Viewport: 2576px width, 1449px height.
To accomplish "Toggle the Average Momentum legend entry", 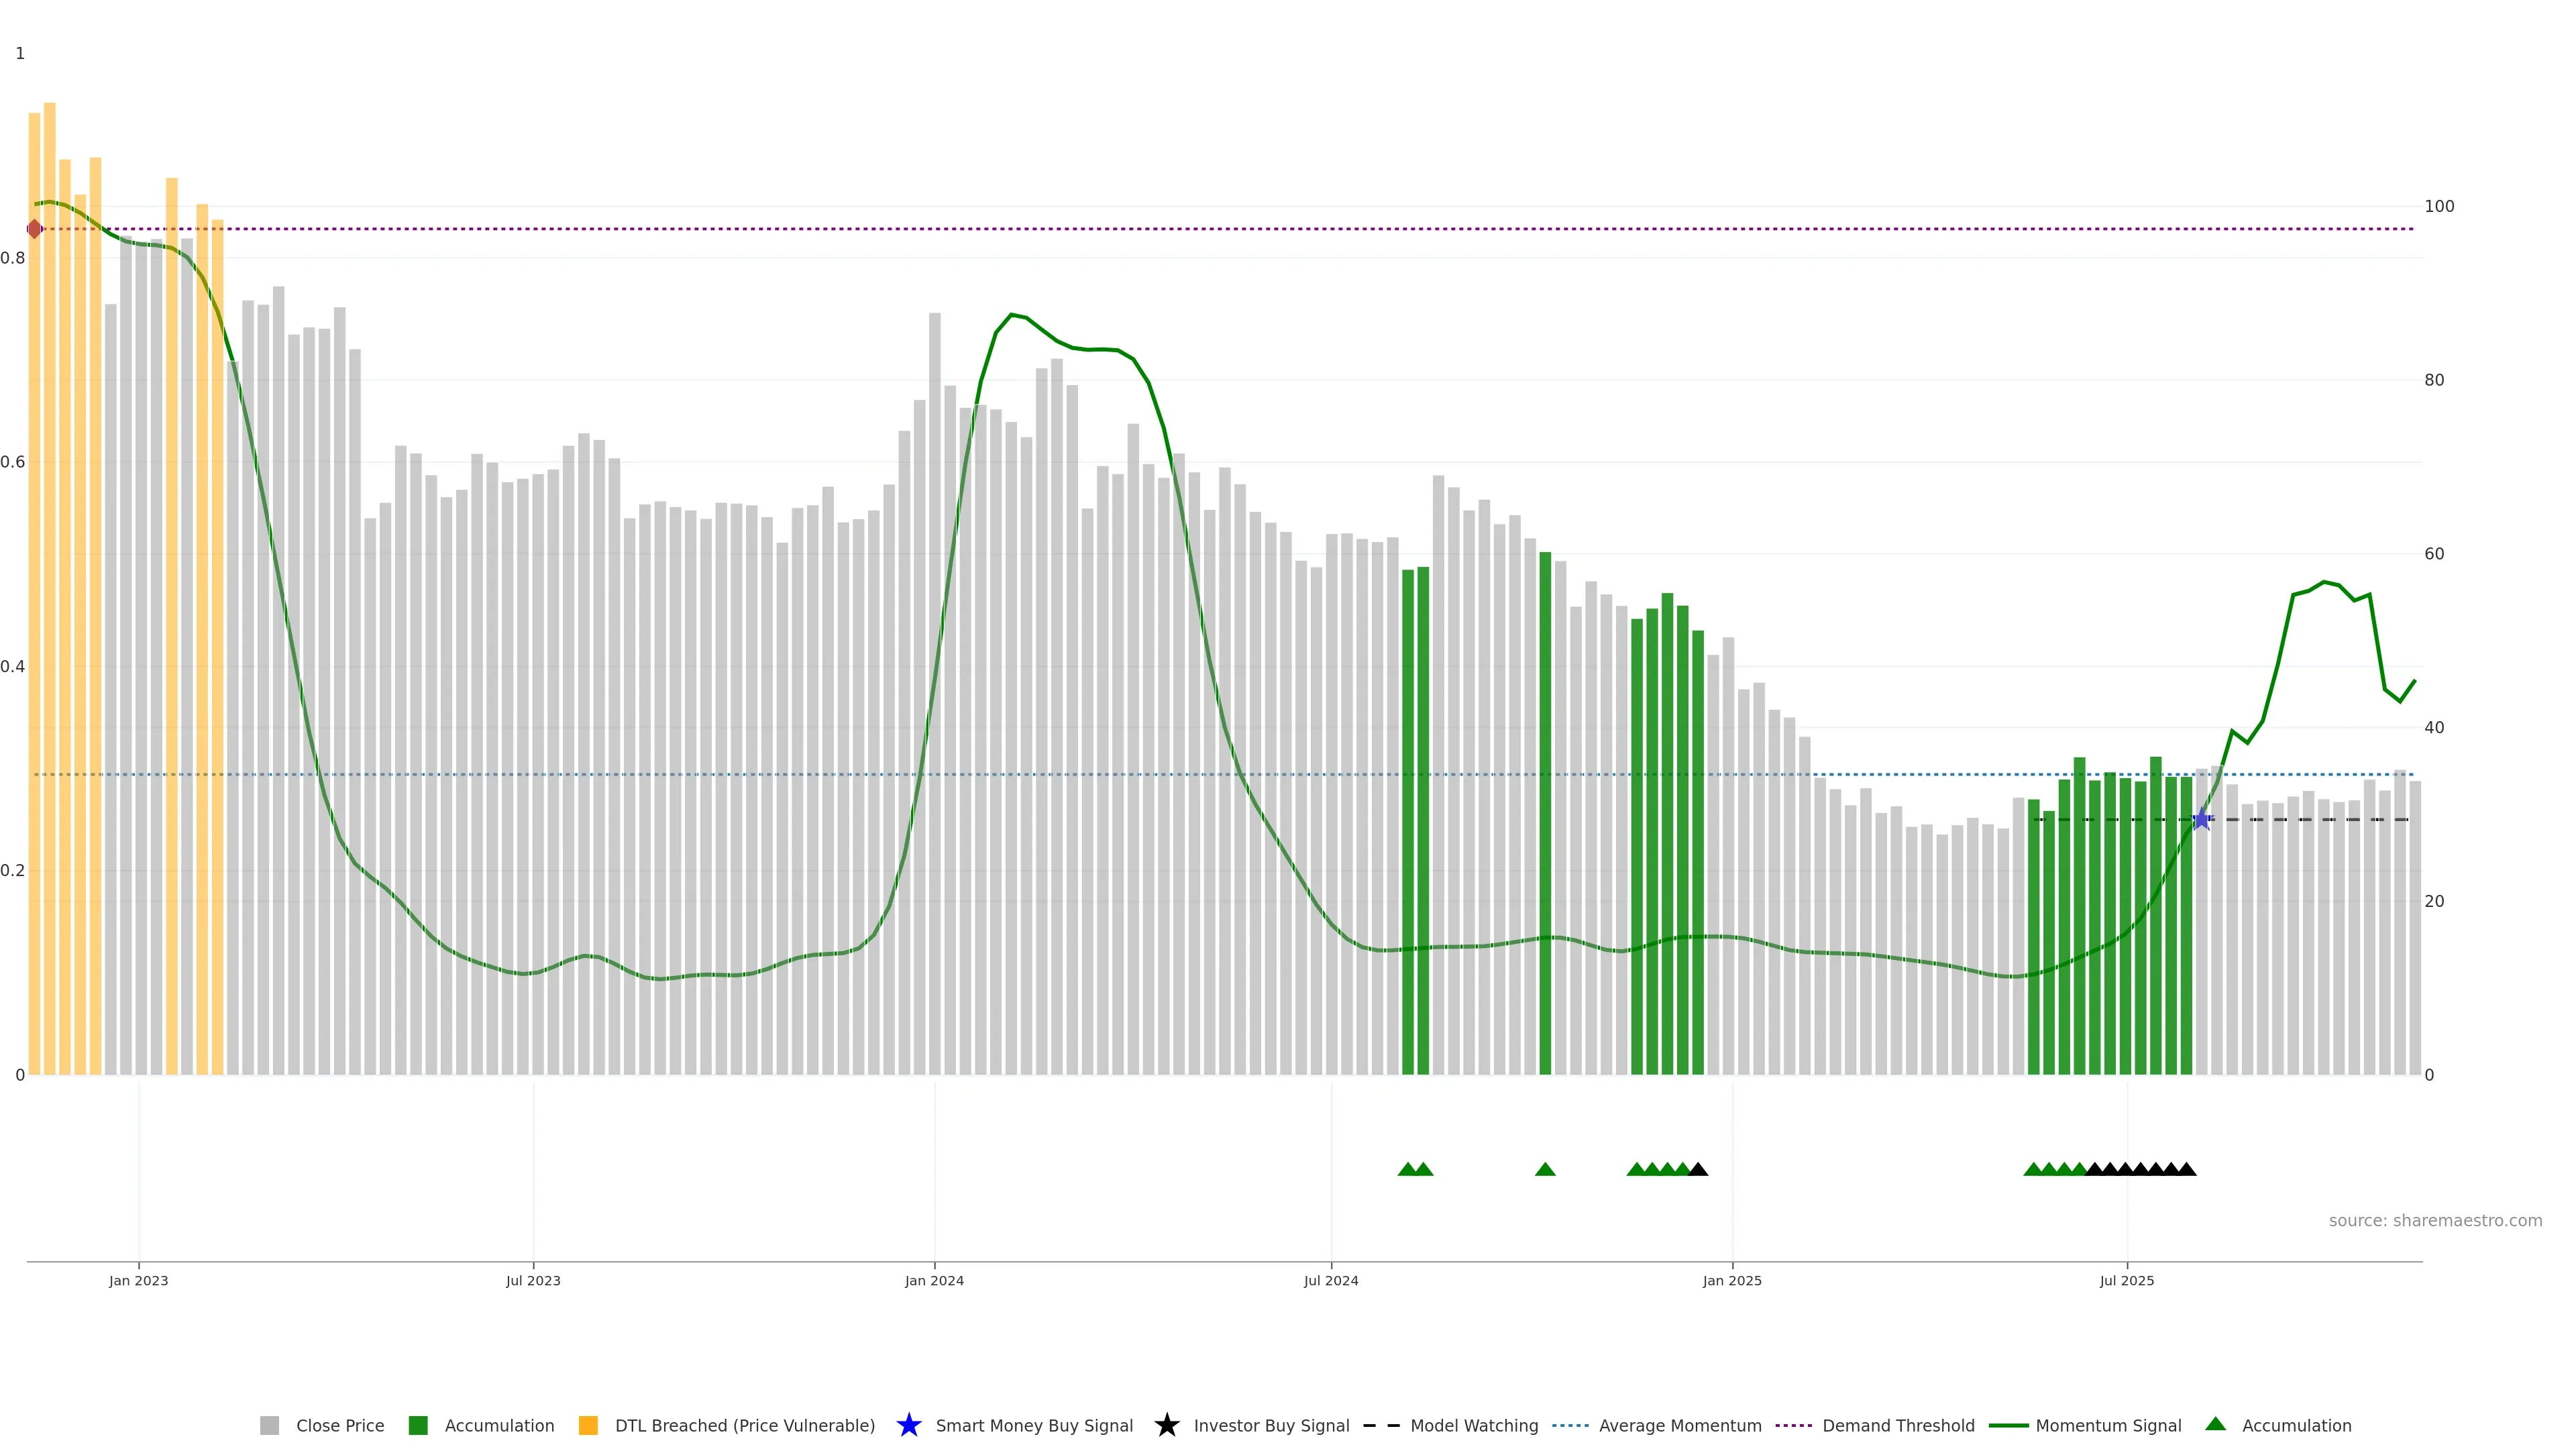I will [1680, 1425].
